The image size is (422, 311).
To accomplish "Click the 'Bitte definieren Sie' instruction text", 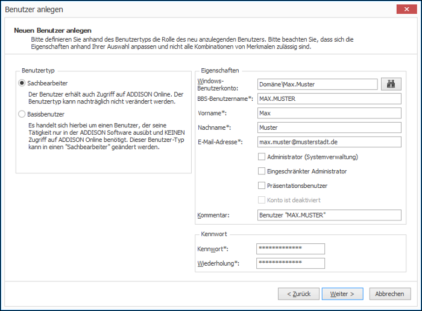I will (192, 43).
